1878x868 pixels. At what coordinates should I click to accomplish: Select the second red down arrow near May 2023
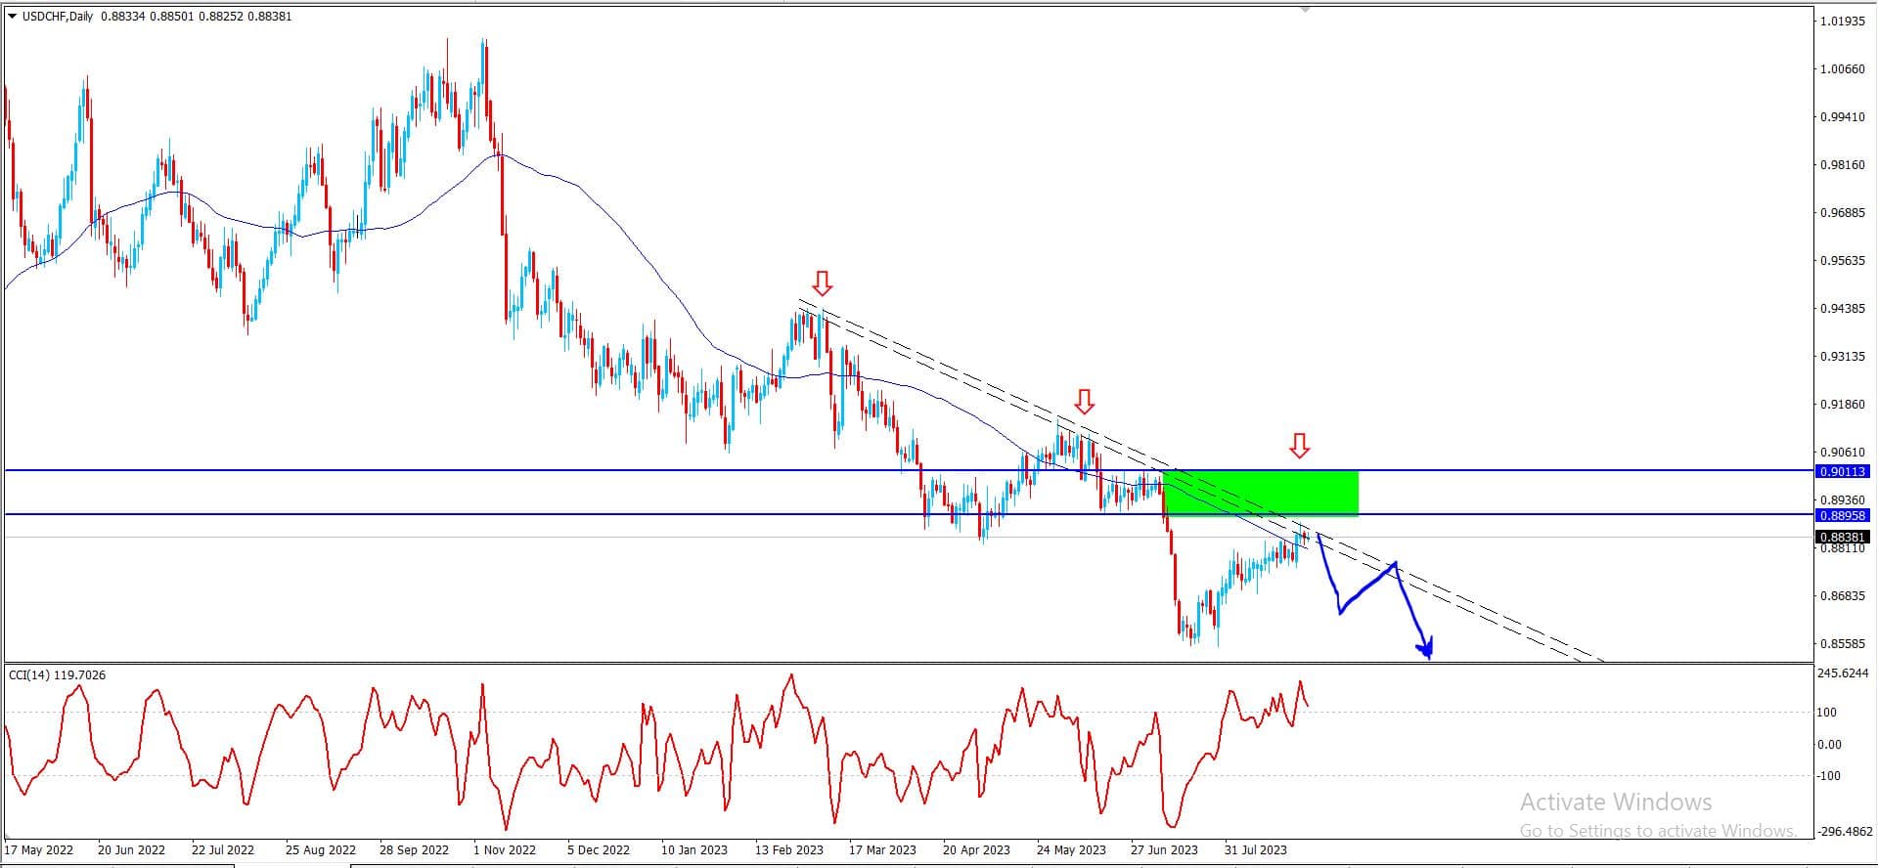click(1084, 401)
